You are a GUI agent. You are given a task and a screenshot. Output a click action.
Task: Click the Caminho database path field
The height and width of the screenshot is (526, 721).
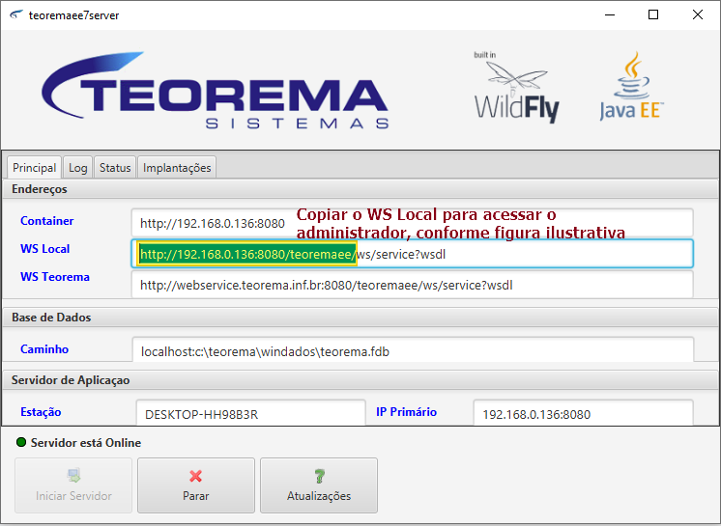[x=413, y=350]
